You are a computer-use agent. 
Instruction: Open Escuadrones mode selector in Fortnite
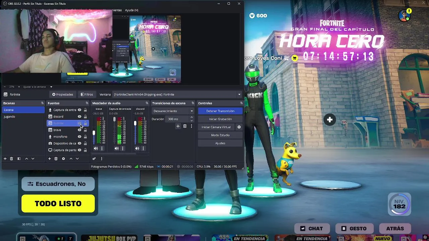(x=58, y=184)
